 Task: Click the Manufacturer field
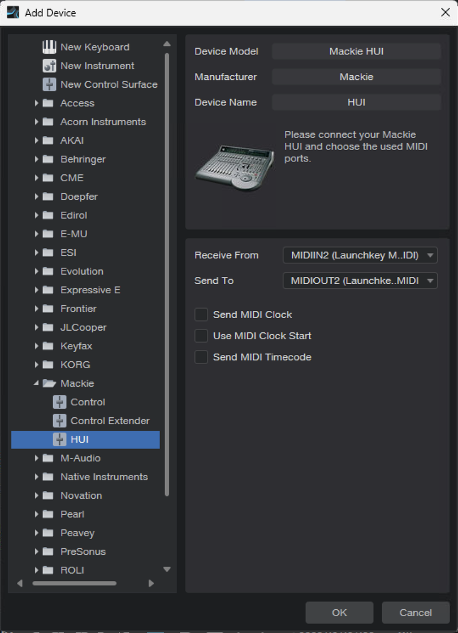coord(356,76)
